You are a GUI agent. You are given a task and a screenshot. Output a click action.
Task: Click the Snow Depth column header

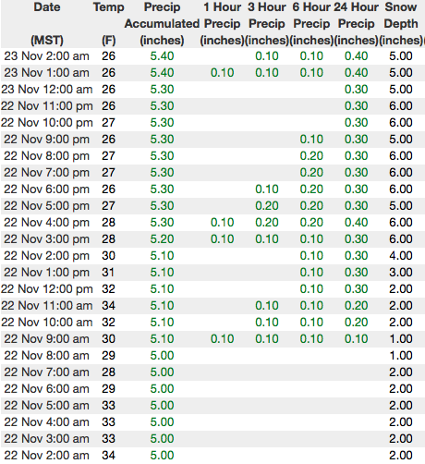pyautogui.click(x=401, y=23)
